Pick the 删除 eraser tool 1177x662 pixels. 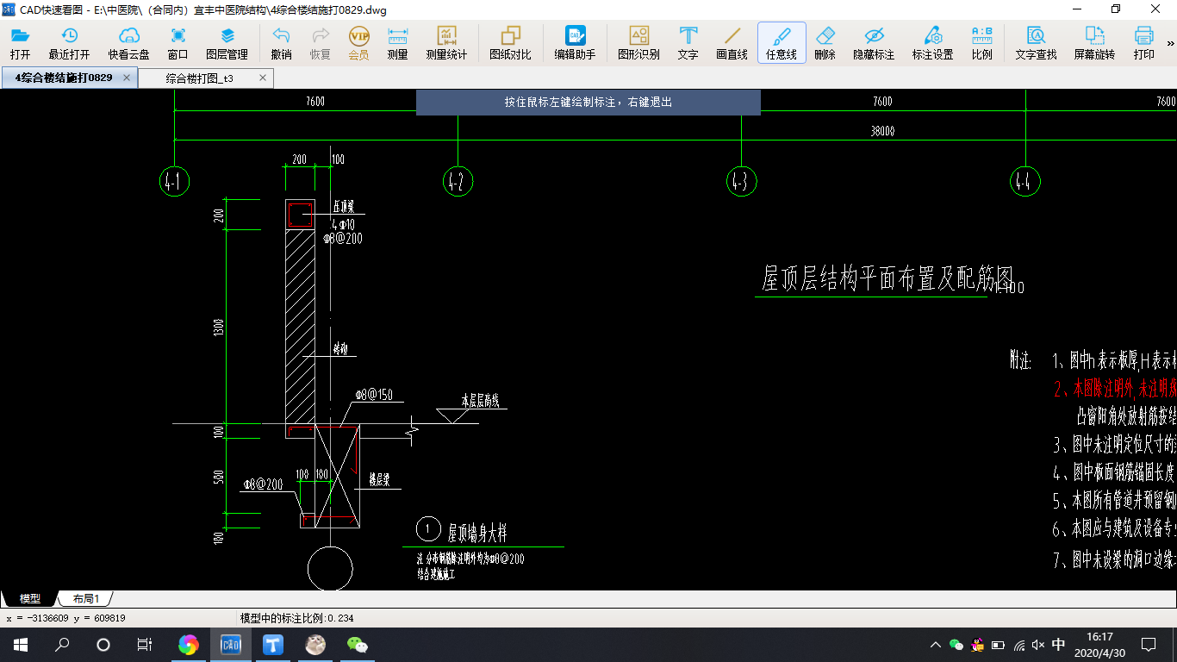(825, 43)
